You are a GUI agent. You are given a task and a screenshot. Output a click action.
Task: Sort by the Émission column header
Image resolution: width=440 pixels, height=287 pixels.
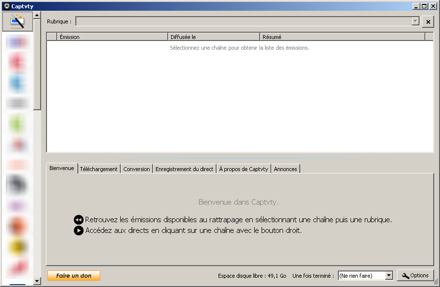click(x=112, y=37)
